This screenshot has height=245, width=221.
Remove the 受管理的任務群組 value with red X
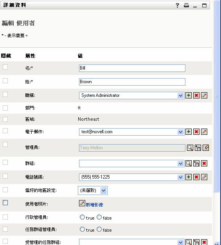click(204, 242)
